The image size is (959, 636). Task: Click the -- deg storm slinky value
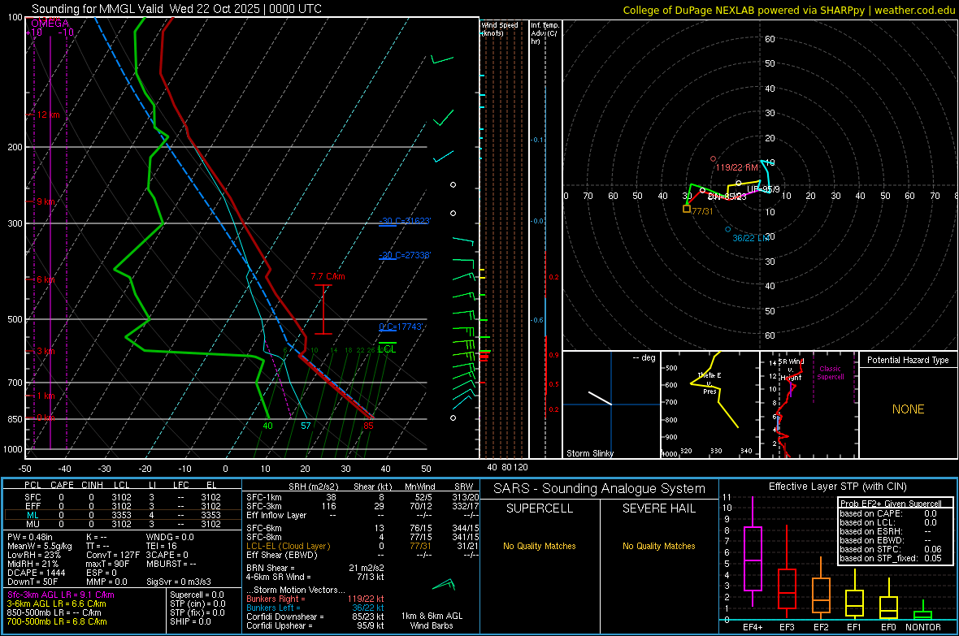pyautogui.click(x=644, y=357)
